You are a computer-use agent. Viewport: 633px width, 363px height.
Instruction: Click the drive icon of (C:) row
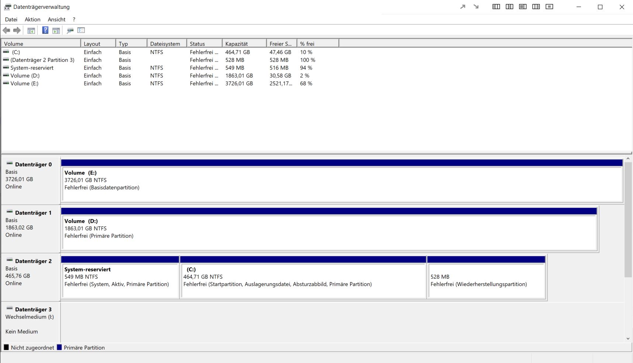(x=6, y=52)
